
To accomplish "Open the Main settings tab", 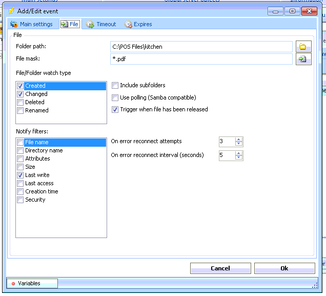I will pos(35,24).
